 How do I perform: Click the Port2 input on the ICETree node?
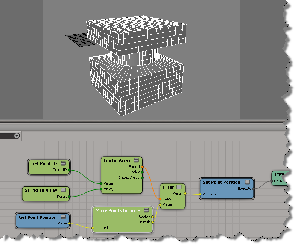click(x=272, y=181)
